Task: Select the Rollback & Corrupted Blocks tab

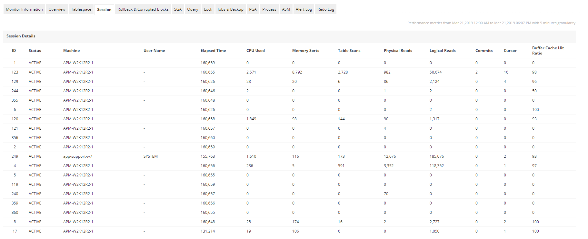Action: click(143, 9)
